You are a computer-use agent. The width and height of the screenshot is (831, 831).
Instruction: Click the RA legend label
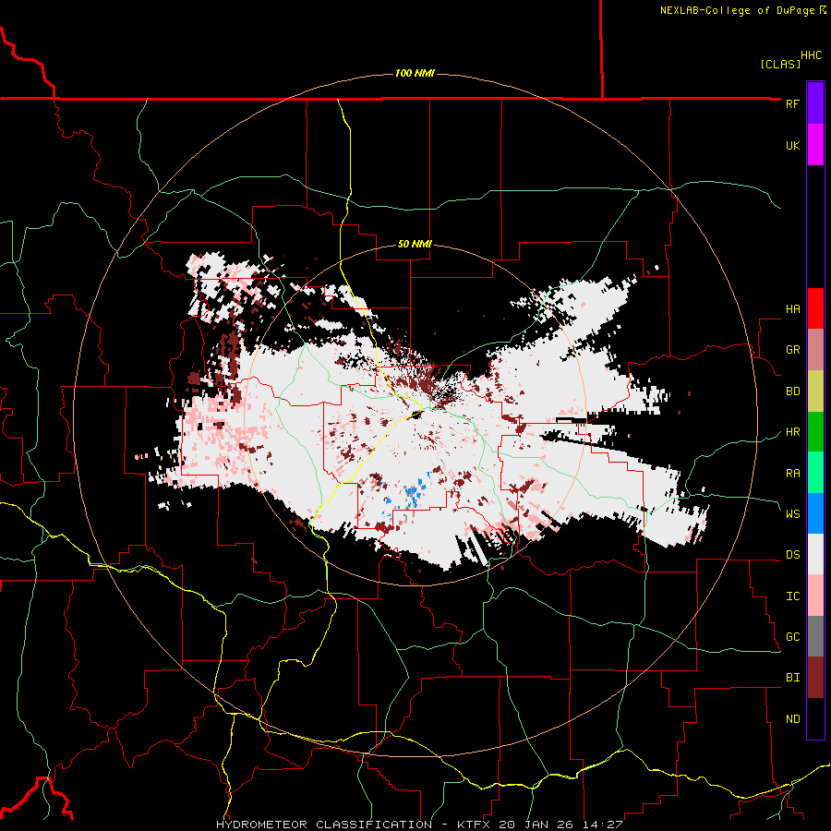(x=792, y=473)
